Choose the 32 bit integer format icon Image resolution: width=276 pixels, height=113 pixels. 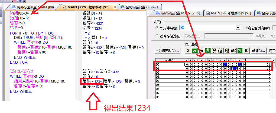(214, 51)
